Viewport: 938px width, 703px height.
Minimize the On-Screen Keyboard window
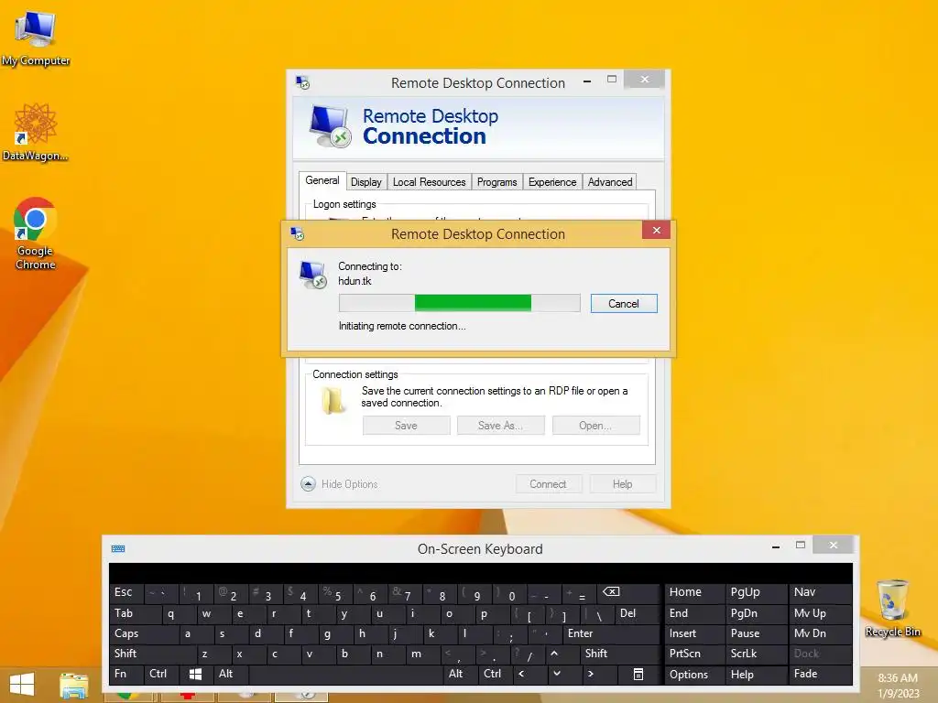coord(775,546)
